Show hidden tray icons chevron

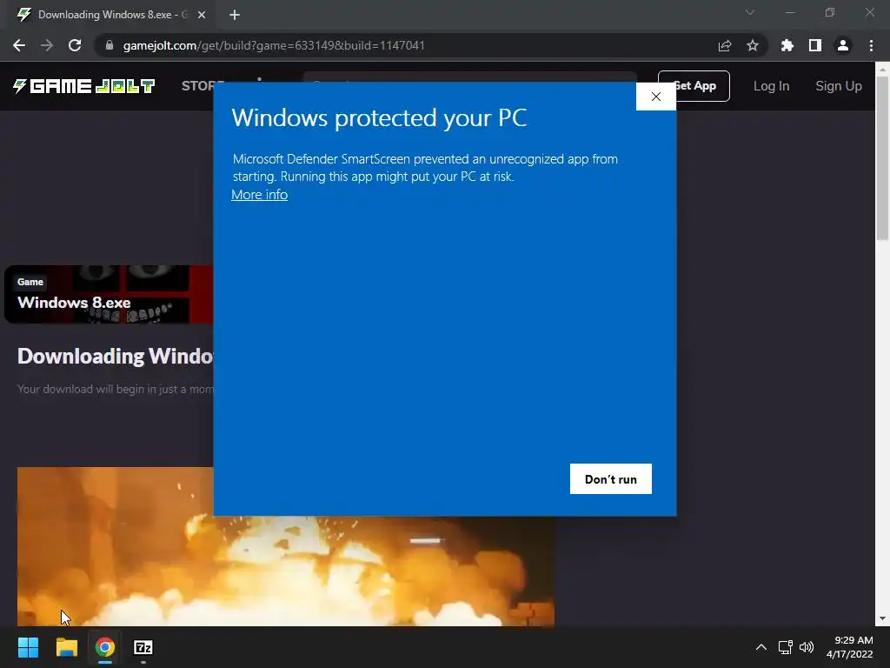coord(761,647)
